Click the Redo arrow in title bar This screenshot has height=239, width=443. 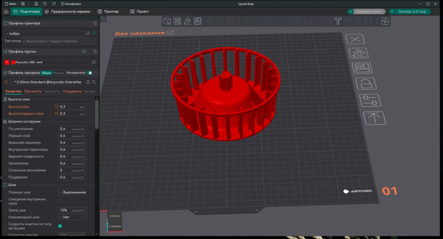click(54, 4)
